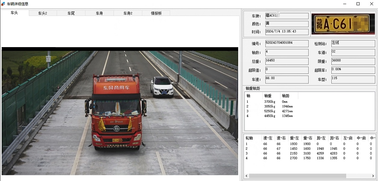Click the 车牌 plate number field
Viewport: 378px width, 181px height.
tap(287, 16)
